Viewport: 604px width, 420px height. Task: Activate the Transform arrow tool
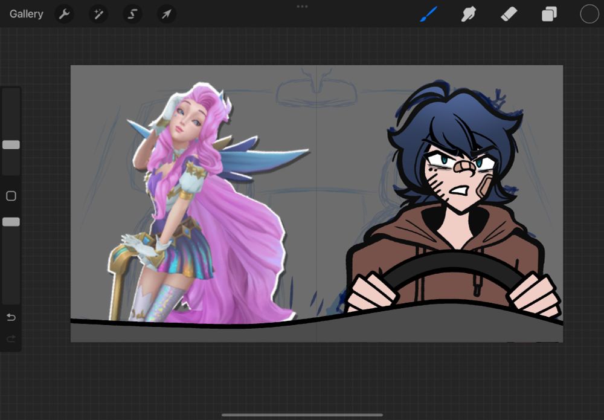click(167, 15)
